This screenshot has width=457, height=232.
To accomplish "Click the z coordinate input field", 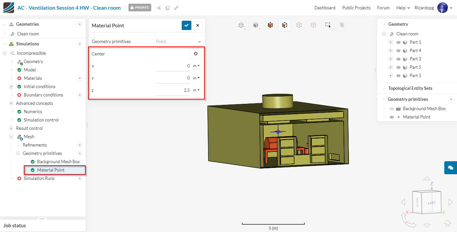I will pyautogui.click(x=173, y=90).
